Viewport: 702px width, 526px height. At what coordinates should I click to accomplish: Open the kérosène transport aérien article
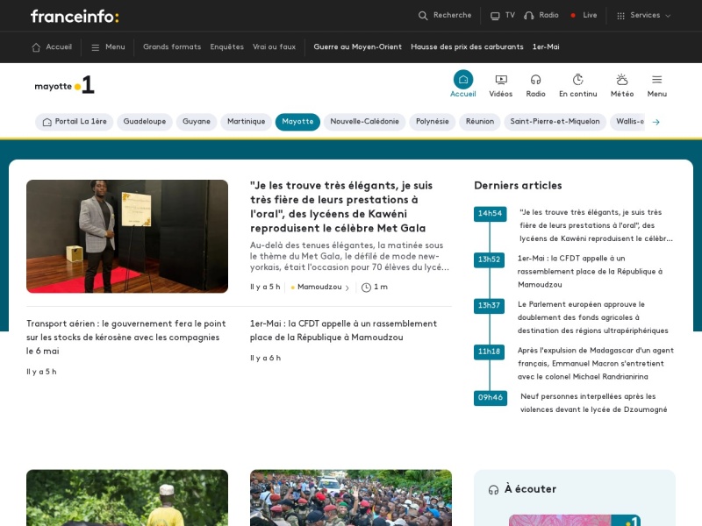tap(126, 338)
